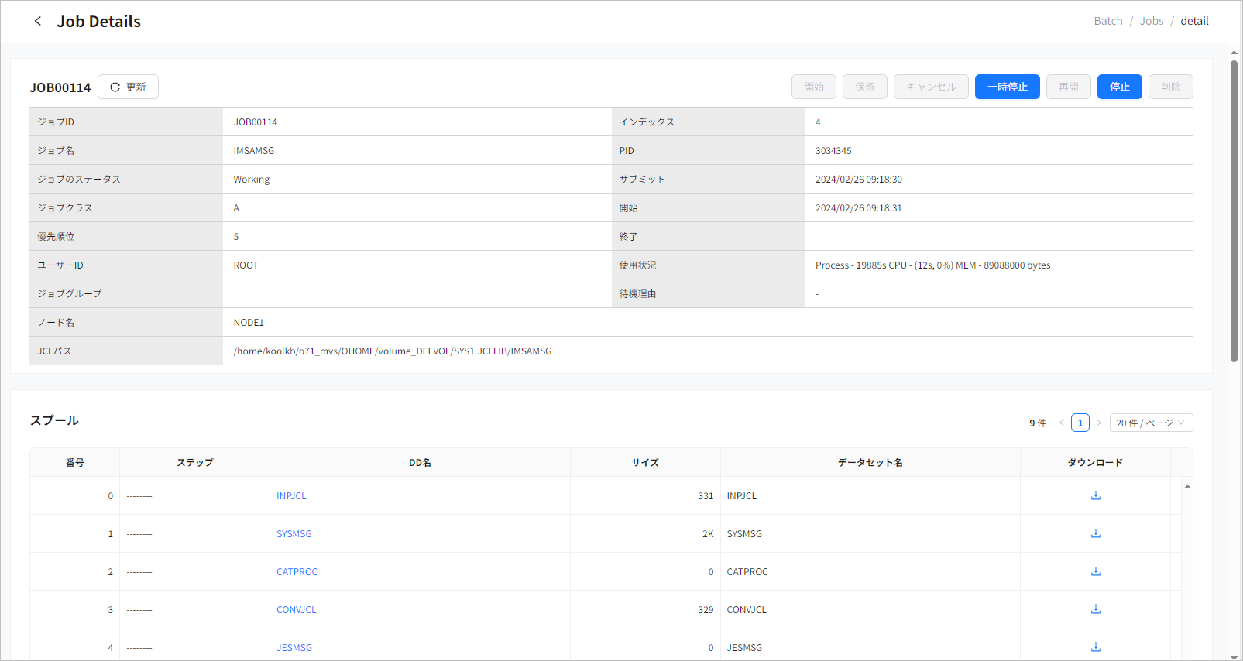The height and width of the screenshot is (661, 1243).
Task: Download the JESMSG spool file
Action: (x=1095, y=647)
